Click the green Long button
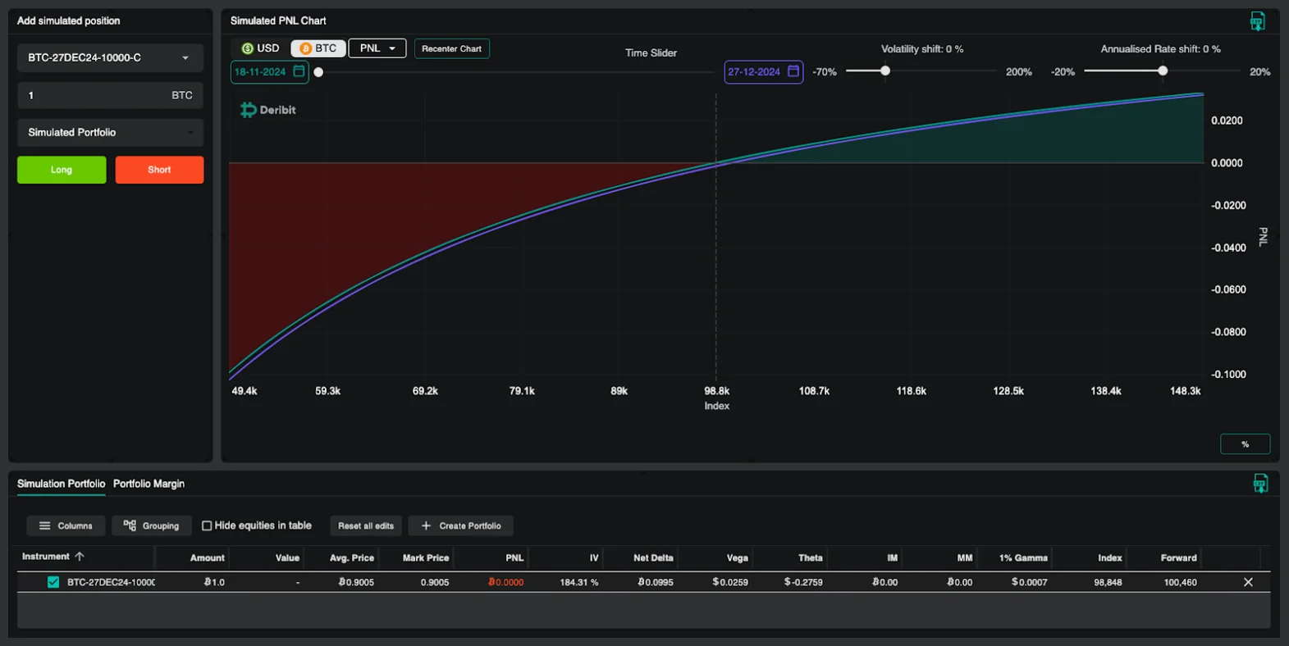This screenshot has width=1289, height=646. click(x=62, y=170)
